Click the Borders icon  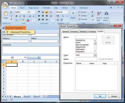click(x=17, y=20)
